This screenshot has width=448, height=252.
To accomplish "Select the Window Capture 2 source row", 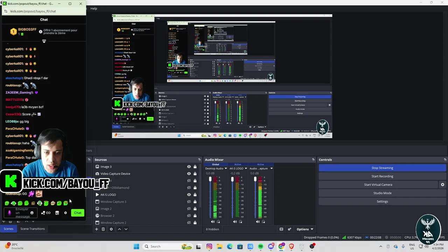I will point(147,223).
